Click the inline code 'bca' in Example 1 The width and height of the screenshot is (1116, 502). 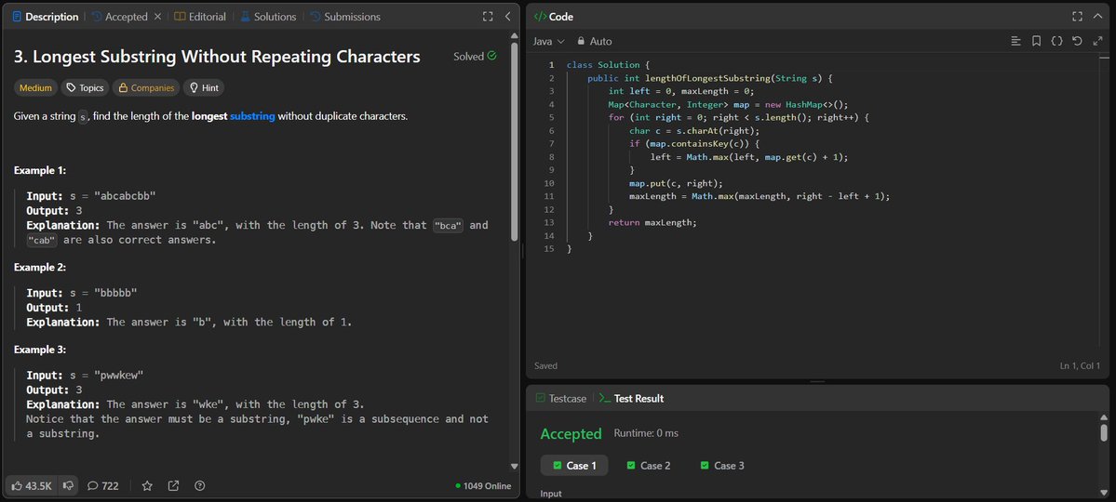449,225
